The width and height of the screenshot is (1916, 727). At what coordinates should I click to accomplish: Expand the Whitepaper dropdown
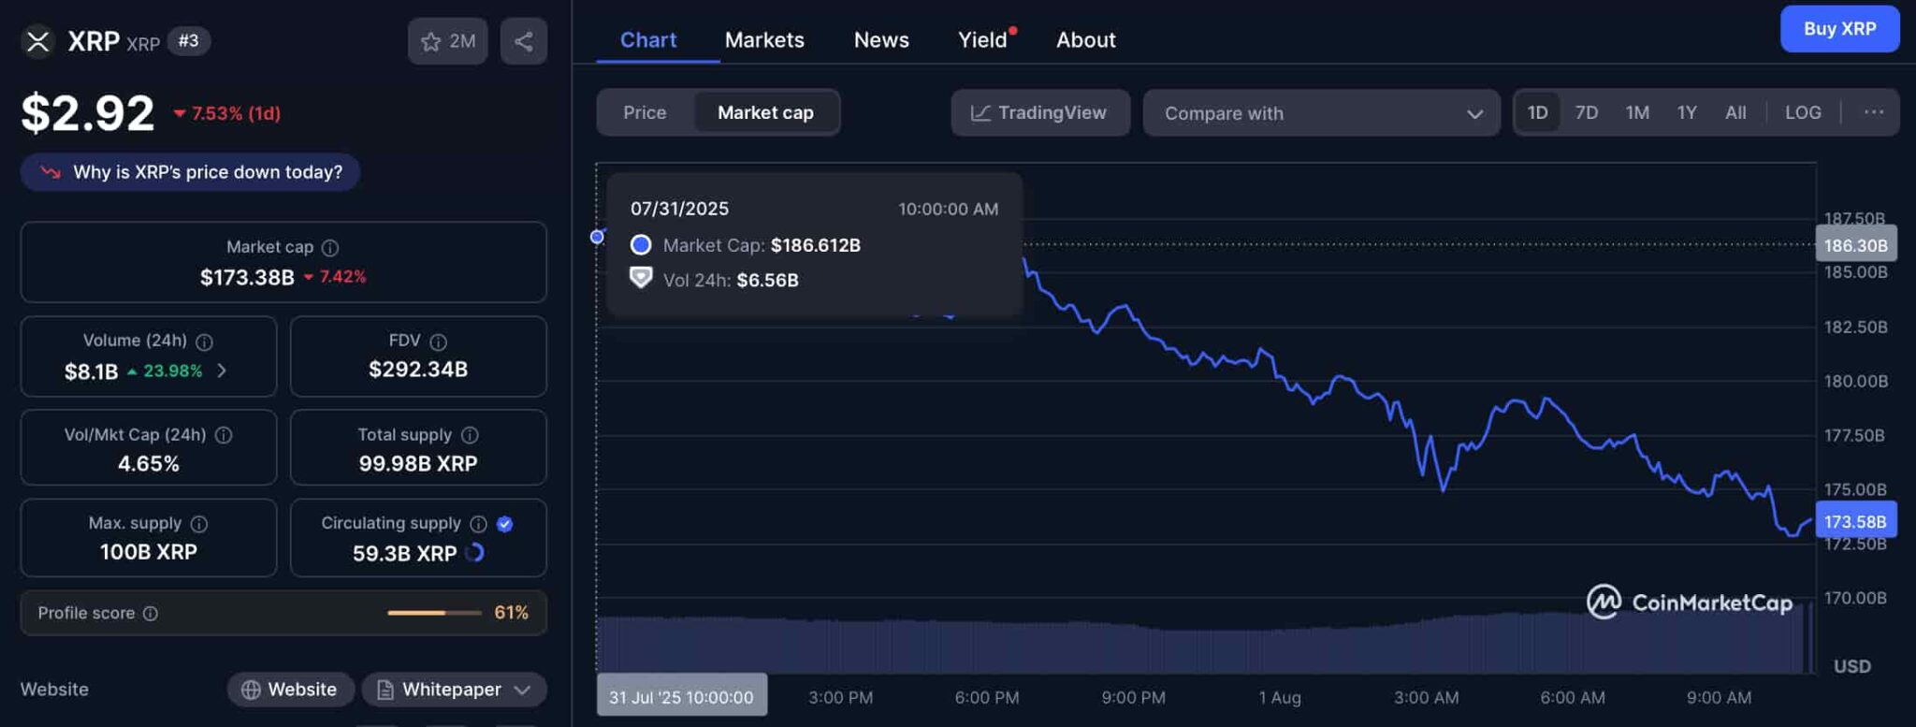[x=522, y=691]
